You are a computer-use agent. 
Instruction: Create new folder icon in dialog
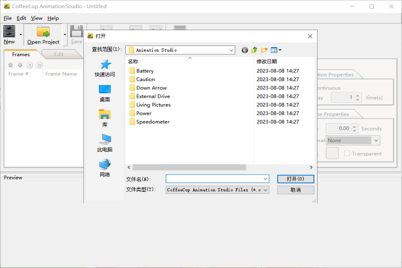[264, 50]
